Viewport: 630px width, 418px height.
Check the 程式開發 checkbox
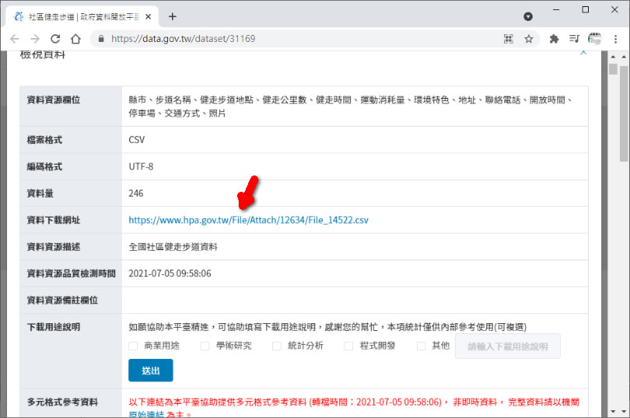coord(348,346)
